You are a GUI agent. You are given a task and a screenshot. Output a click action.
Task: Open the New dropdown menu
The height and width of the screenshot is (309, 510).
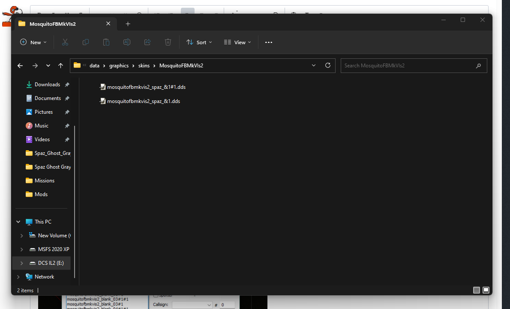tap(33, 42)
